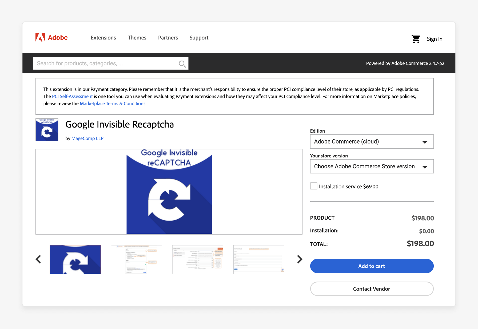Click the Sign In link
478x329 pixels.
(435, 39)
